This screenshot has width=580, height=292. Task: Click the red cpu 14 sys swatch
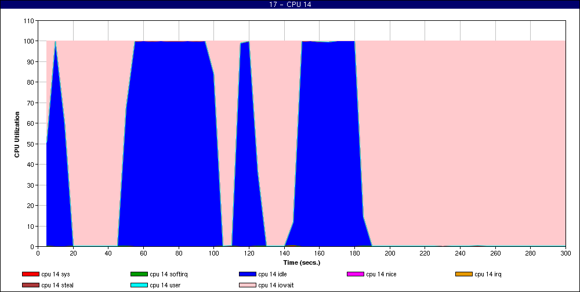click(30, 274)
